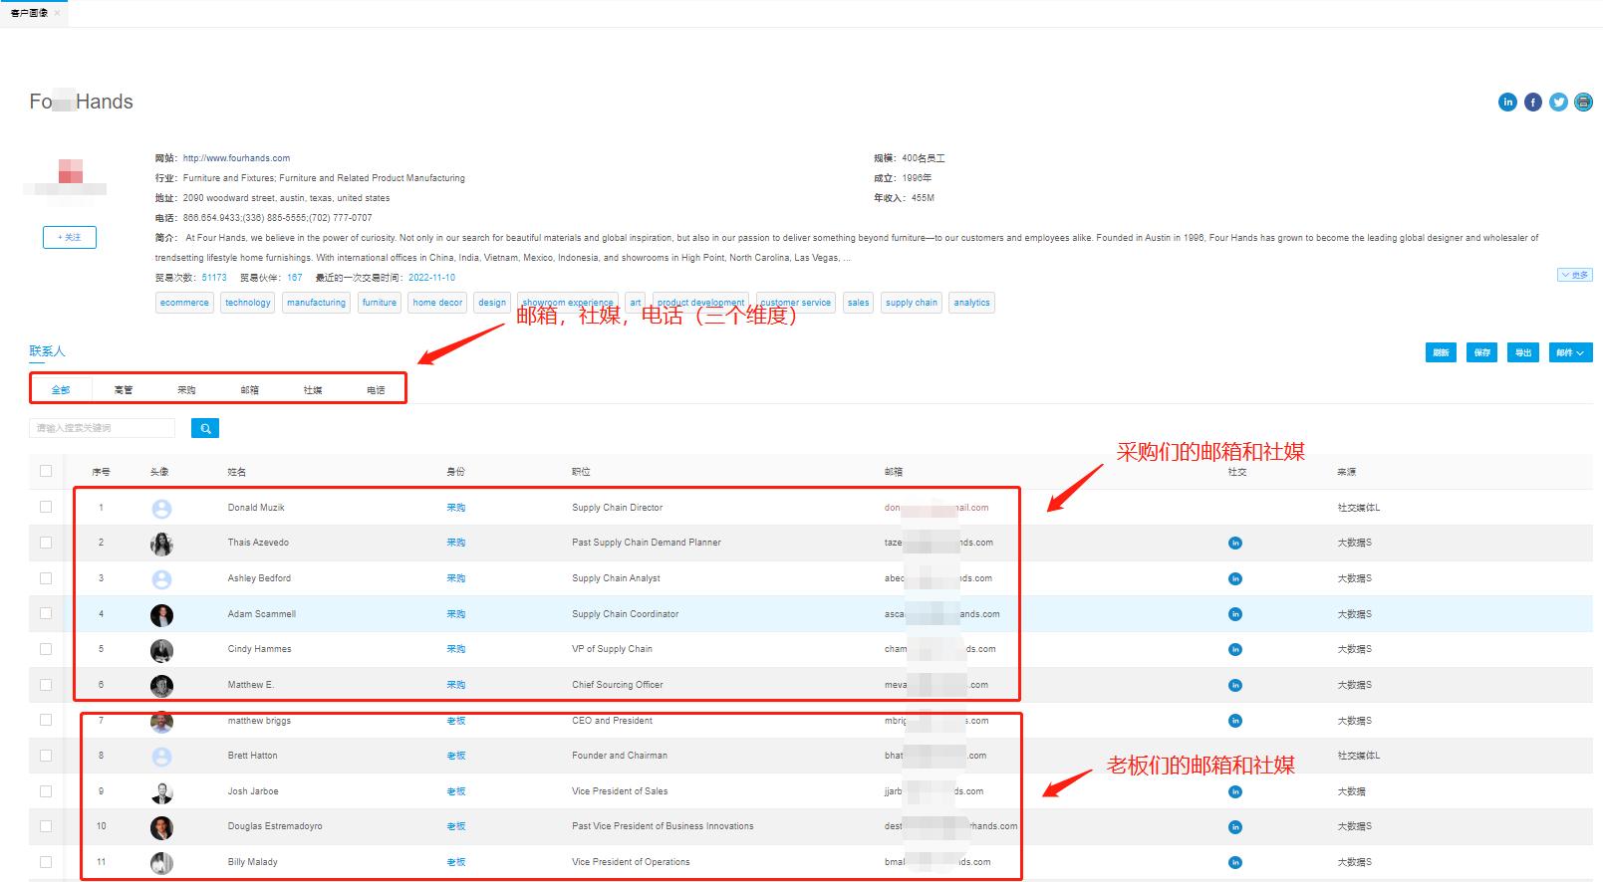Viewport: 1603px width, 882px height.
Task: Check the box for Donald Muzik's row
Action: 46,507
